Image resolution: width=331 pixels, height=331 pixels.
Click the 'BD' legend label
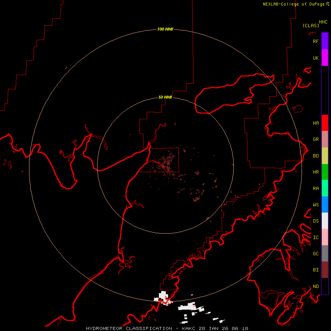316,156
